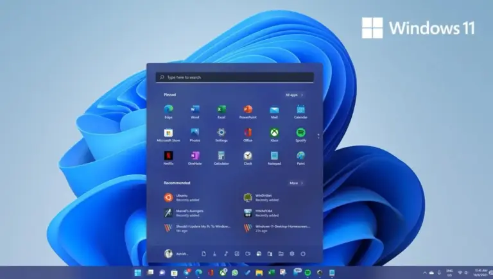Open Spotify from pinned apps
The width and height of the screenshot is (493, 279).
pyautogui.click(x=300, y=133)
